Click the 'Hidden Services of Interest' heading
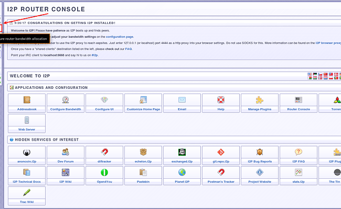This screenshot has width=341, height=209. tap(47, 140)
